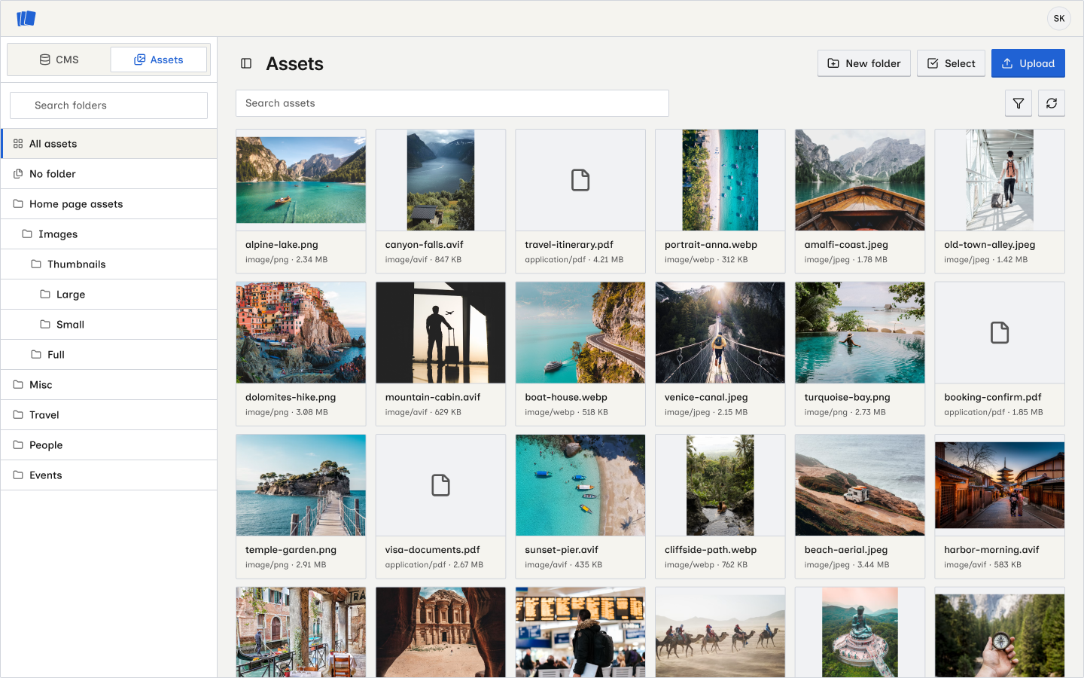Click the document icon of booking-confirm.pdf
Viewport: 1084px width, 678px height.
pos(1000,332)
